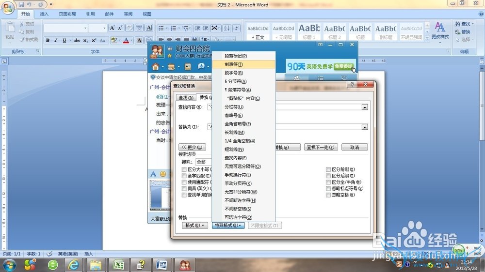Screen dimensions: 485x272
Task: Tick the 区分全/半角 checkbox
Action: (x=328, y=182)
